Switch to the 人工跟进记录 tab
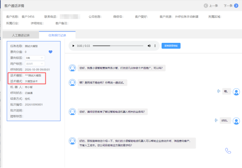This screenshot has height=168, width=242. pyautogui.click(x=21, y=35)
